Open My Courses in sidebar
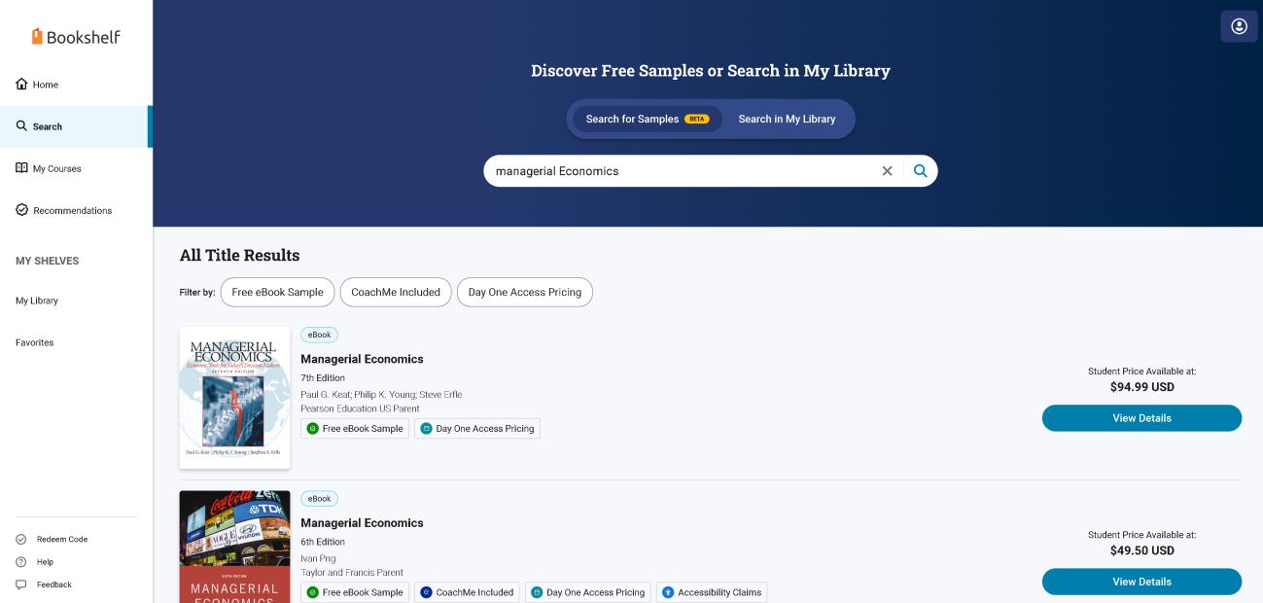Viewport: 1263px width, 603px height. coord(76,168)
